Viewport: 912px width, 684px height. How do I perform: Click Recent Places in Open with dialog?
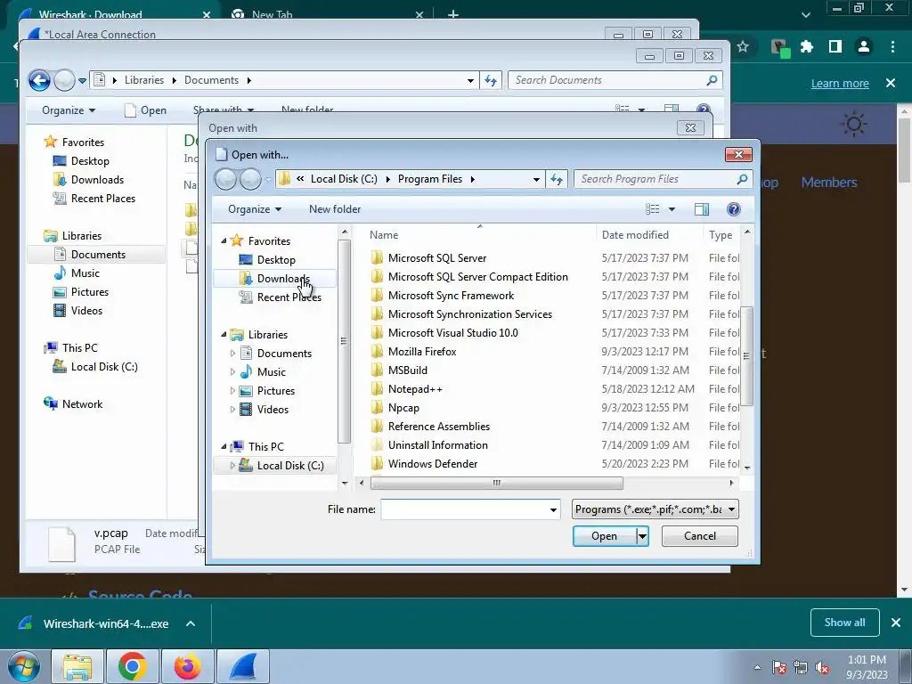289,297
